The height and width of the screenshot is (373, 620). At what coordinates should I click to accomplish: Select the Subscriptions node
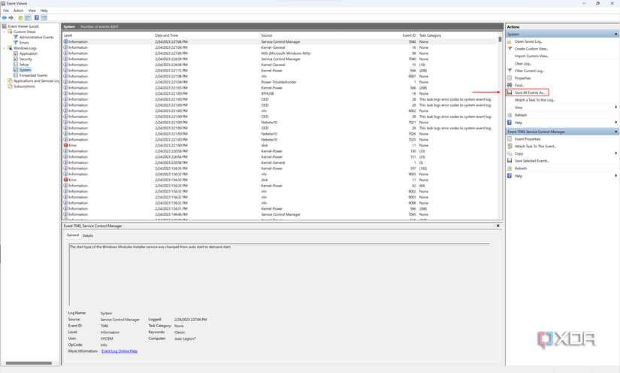(24, 86)
